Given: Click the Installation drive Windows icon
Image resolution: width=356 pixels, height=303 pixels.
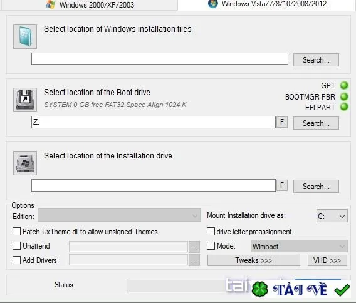Looking at the screenshot, I should pos(25,163).
